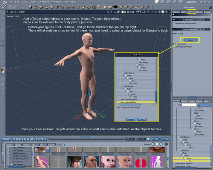Switch to the Motion tab
Viewport: 213px width, 170px height.
click(x=184, y=12)
